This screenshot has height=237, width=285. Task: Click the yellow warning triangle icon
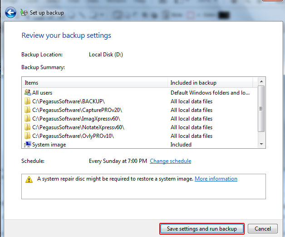coord(29,179)
